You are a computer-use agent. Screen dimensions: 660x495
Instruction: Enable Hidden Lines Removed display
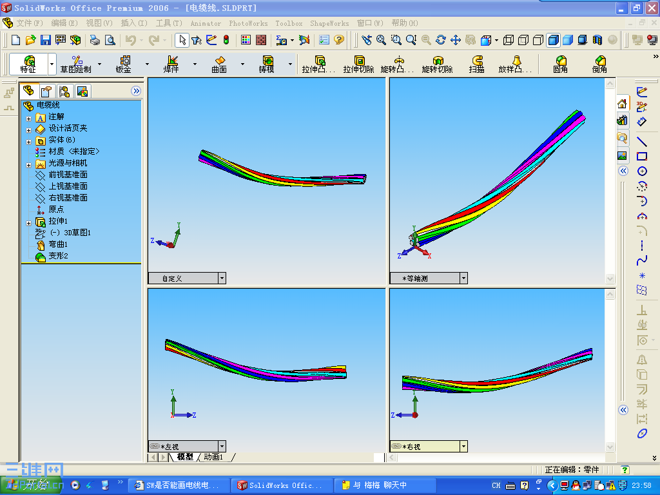(537, 40)
